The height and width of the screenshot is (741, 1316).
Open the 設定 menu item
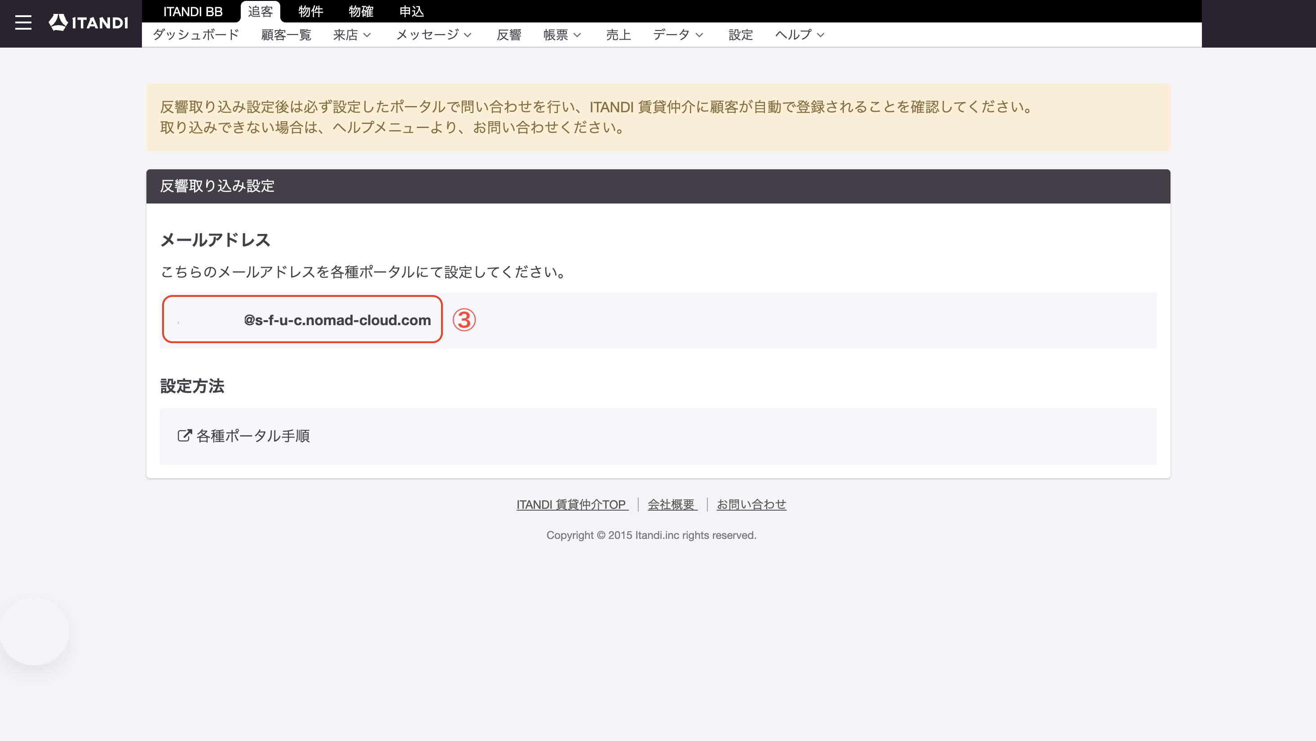(x=741, y=35)
